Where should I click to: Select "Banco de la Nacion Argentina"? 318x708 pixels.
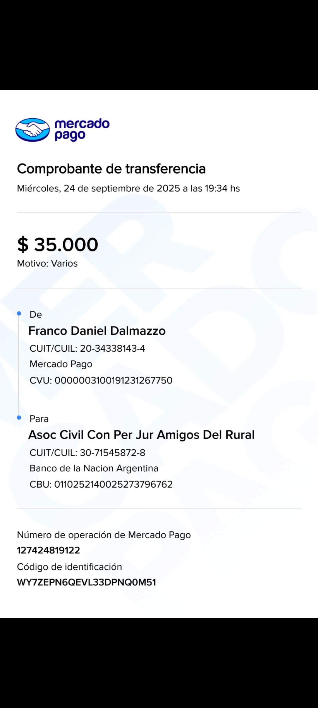[x=94, y=468]
